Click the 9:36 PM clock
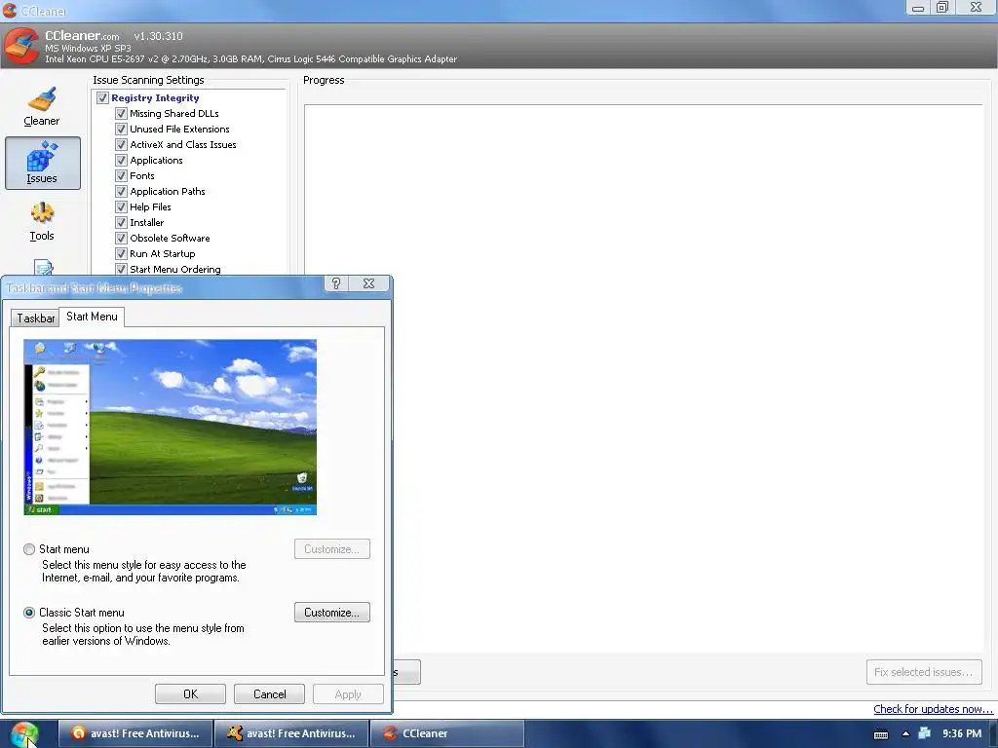 click(x=962, y=734)
